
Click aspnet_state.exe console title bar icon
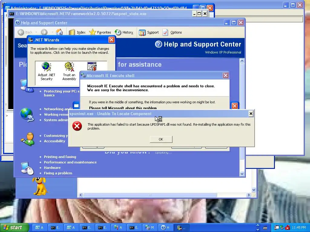(x=12, y=14)
